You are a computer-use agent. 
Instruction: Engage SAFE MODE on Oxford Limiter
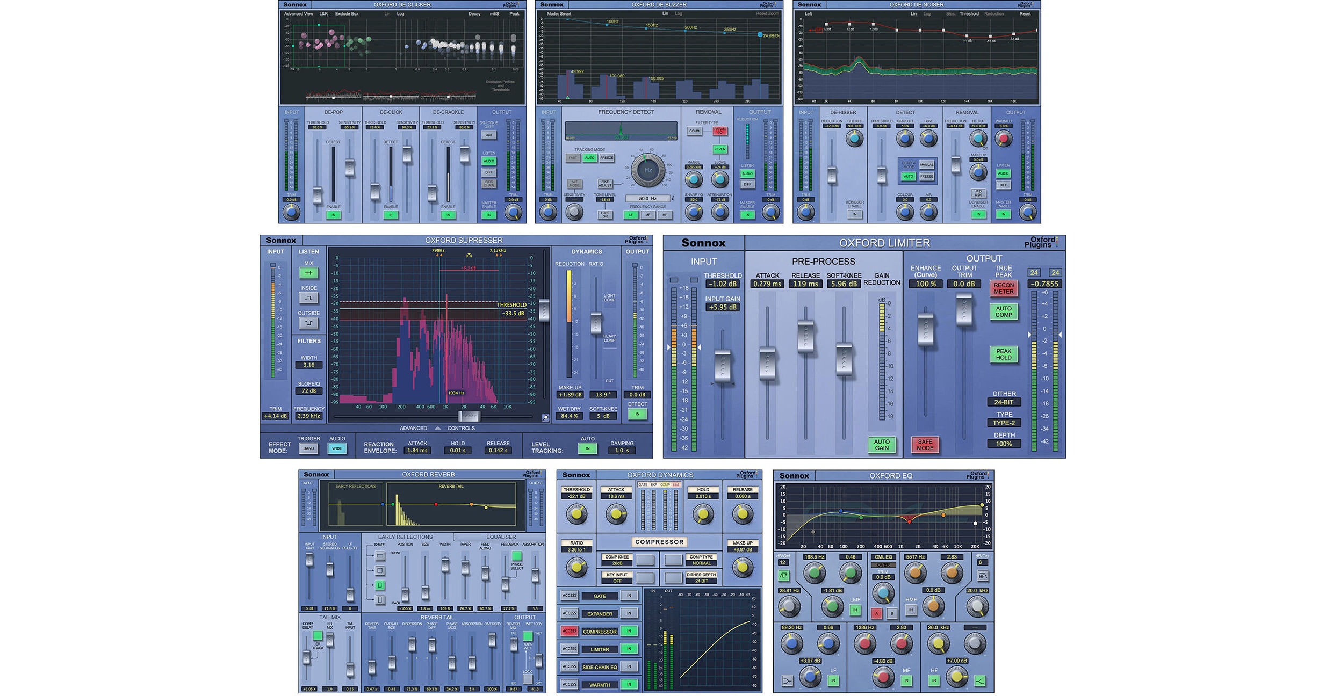click(x=925, y=445)
